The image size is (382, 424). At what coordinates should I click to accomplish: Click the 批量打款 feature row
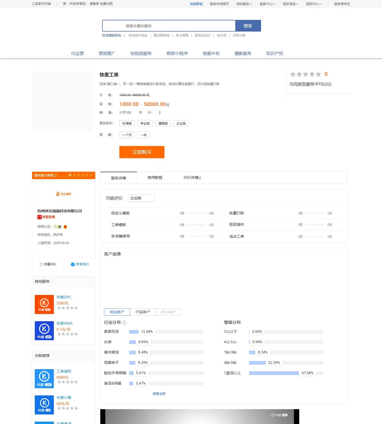(x=283, y=213)
